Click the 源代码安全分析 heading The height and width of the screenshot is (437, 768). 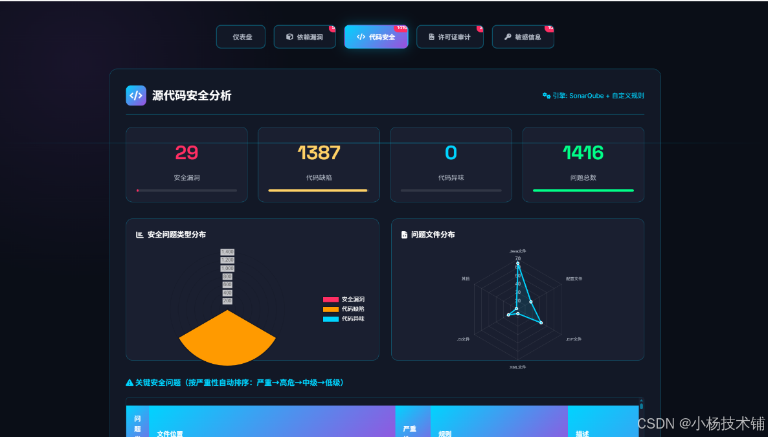192,96
